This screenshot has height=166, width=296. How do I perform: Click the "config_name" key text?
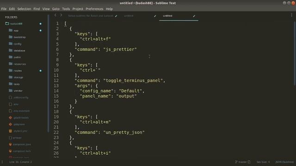[97, 91]
